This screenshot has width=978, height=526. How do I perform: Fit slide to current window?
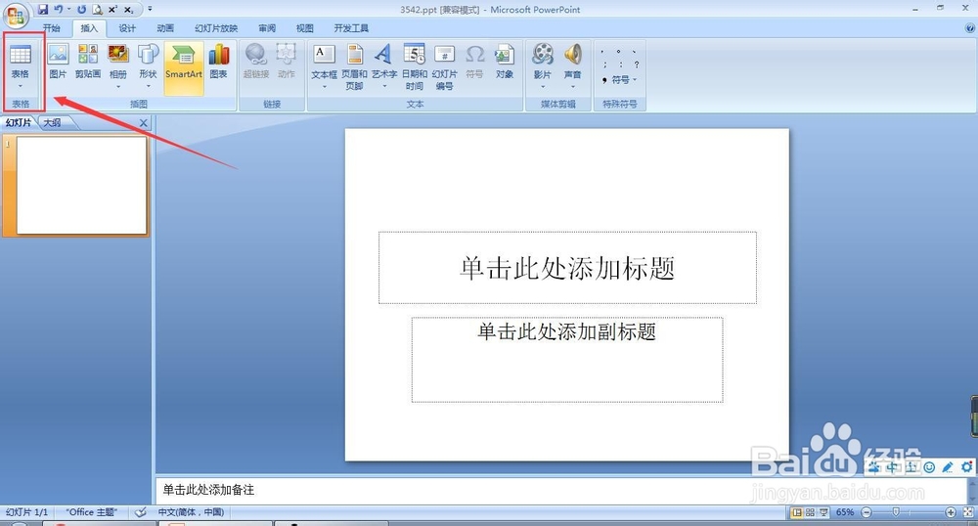(x=967, y=512)
